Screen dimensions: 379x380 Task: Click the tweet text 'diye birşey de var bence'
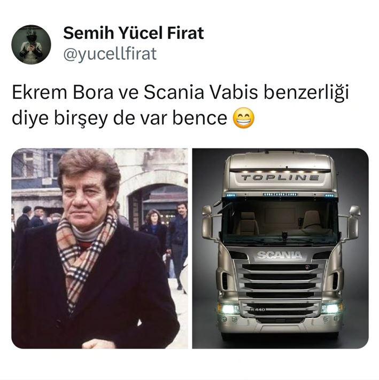tap(119, 118)
